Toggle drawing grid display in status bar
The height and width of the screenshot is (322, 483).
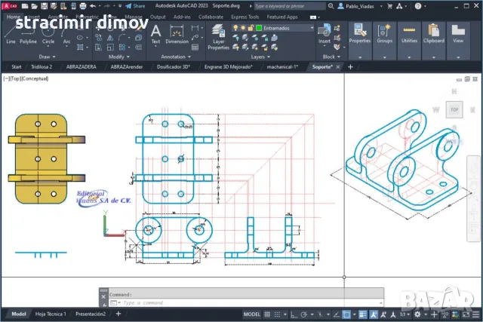[267, 314]
